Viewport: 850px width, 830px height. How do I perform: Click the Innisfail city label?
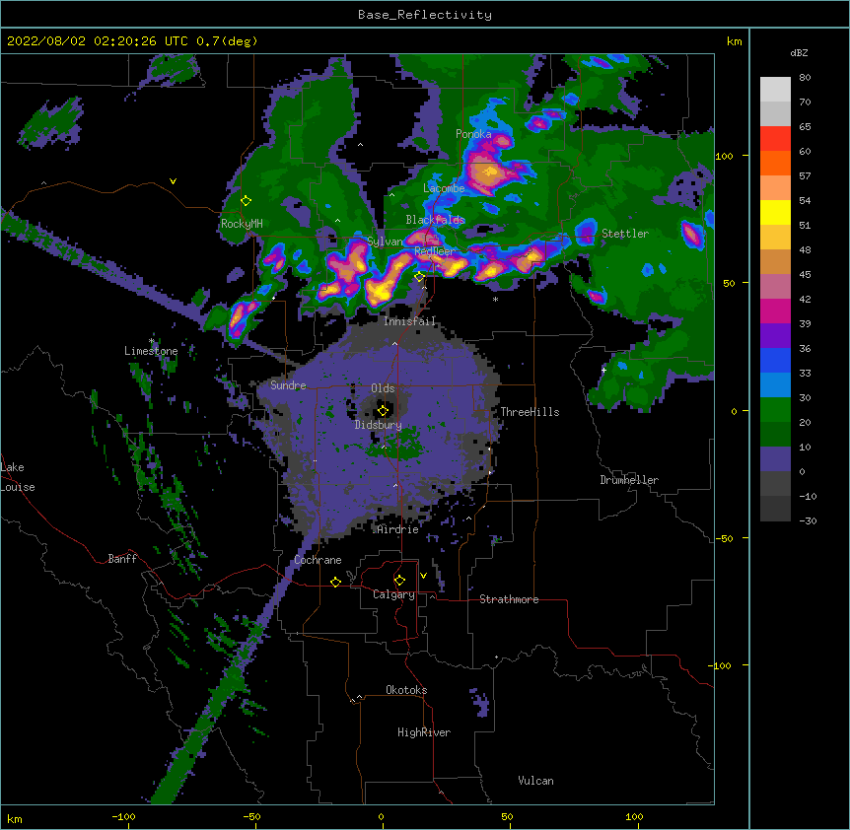(410, 321)
